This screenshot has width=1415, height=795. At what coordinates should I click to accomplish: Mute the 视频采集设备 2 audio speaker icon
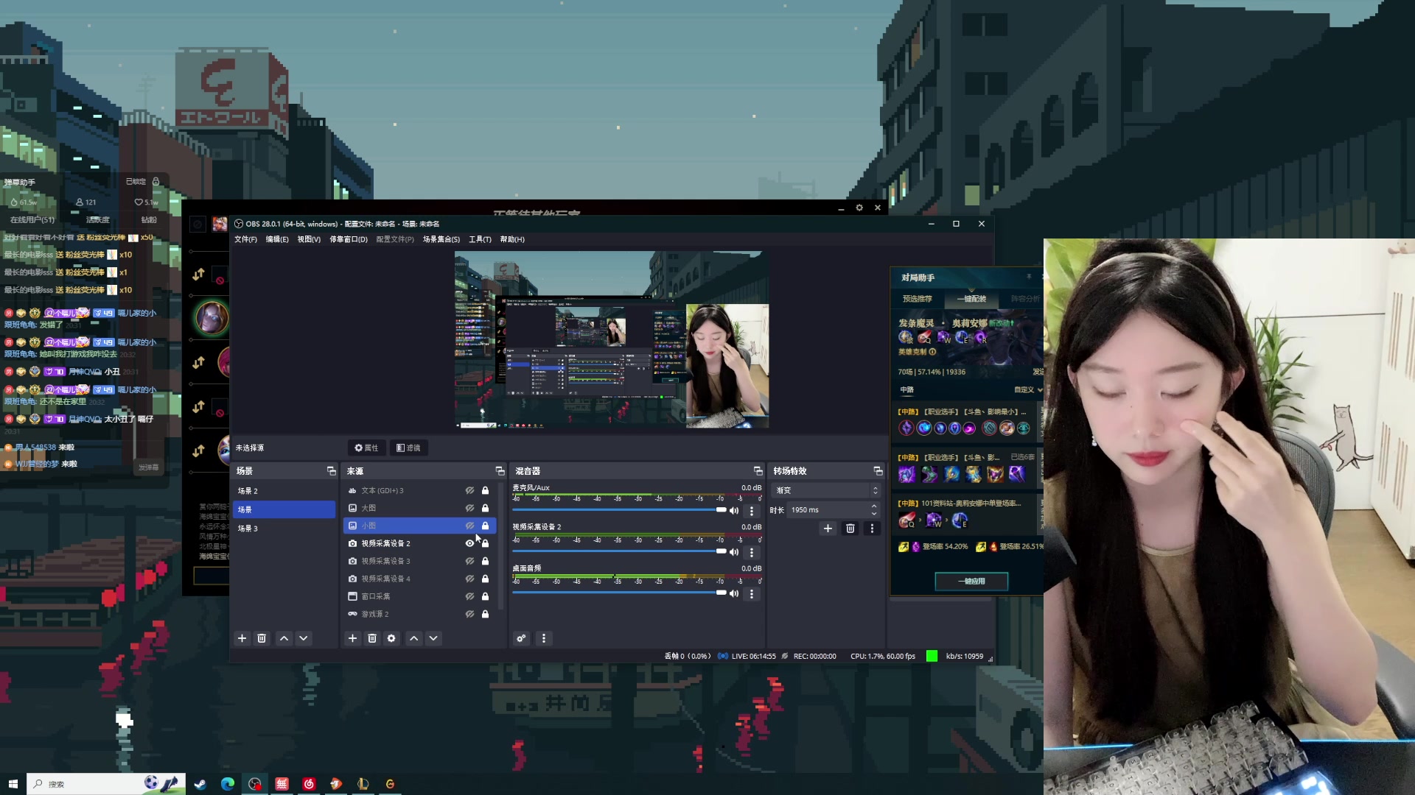[734, 552]
